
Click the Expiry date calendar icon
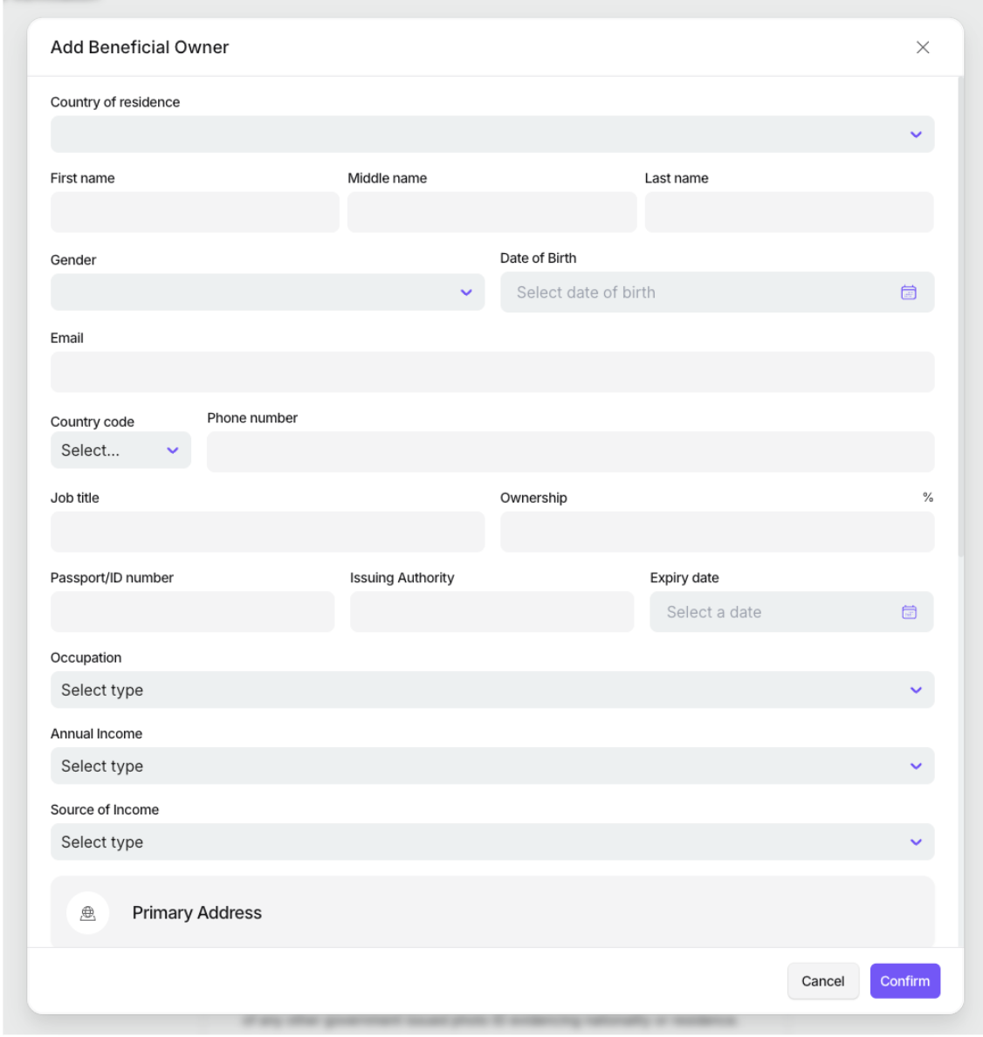(909, 612)
